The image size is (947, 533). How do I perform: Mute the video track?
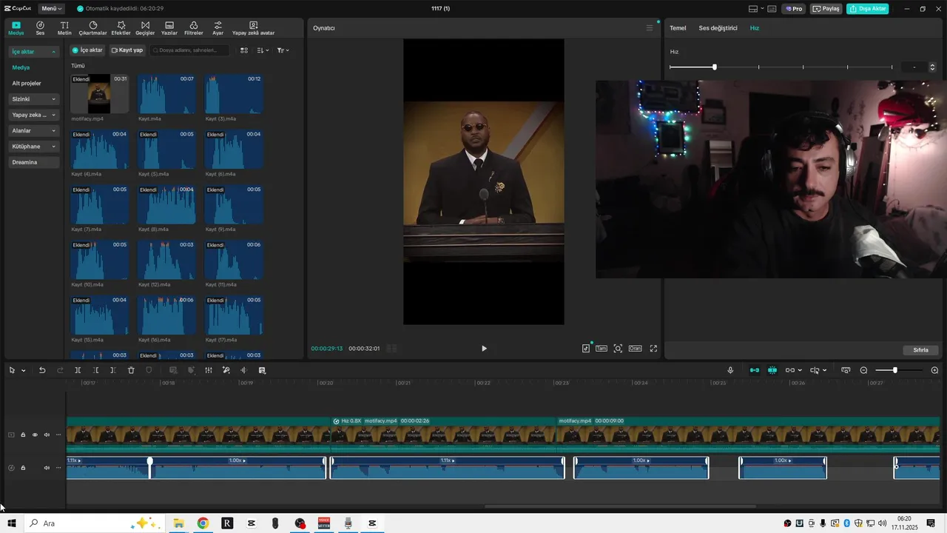47,435
